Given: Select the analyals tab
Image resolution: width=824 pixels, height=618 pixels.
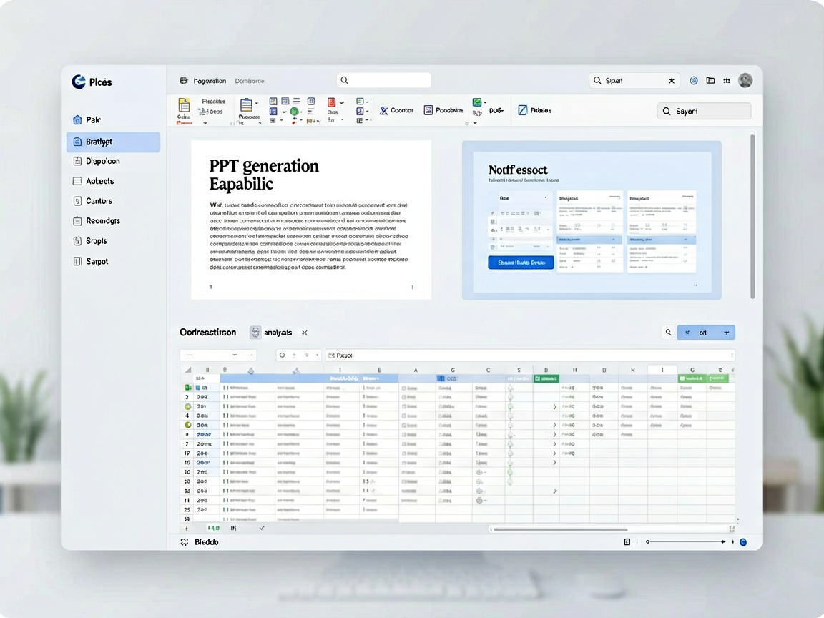Looking at the screenshot, I should click(x=270, y=333).
